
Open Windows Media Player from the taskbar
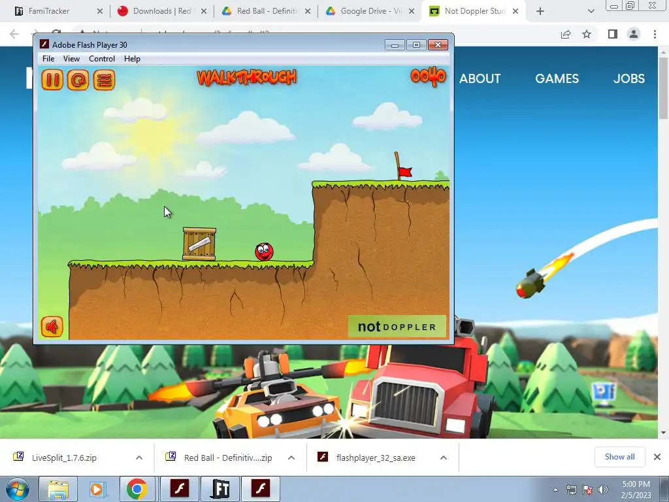click(x=97, y=489)
